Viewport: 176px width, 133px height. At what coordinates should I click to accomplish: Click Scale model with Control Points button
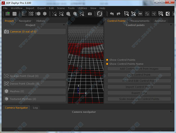pyautogui.click(x=139, y=99)
